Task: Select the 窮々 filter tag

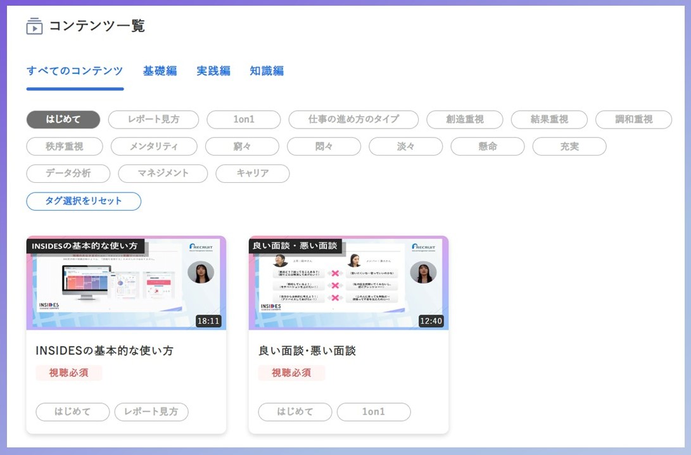Action: pyautogui.click(x=242, y=147)
